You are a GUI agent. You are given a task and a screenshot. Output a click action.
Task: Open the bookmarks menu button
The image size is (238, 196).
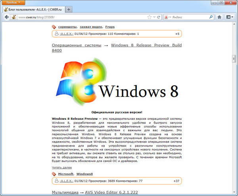pyautogui.click(x=230, y=17)
